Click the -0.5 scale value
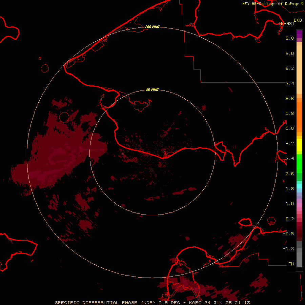The image size is (305, 305). point(288,234)
